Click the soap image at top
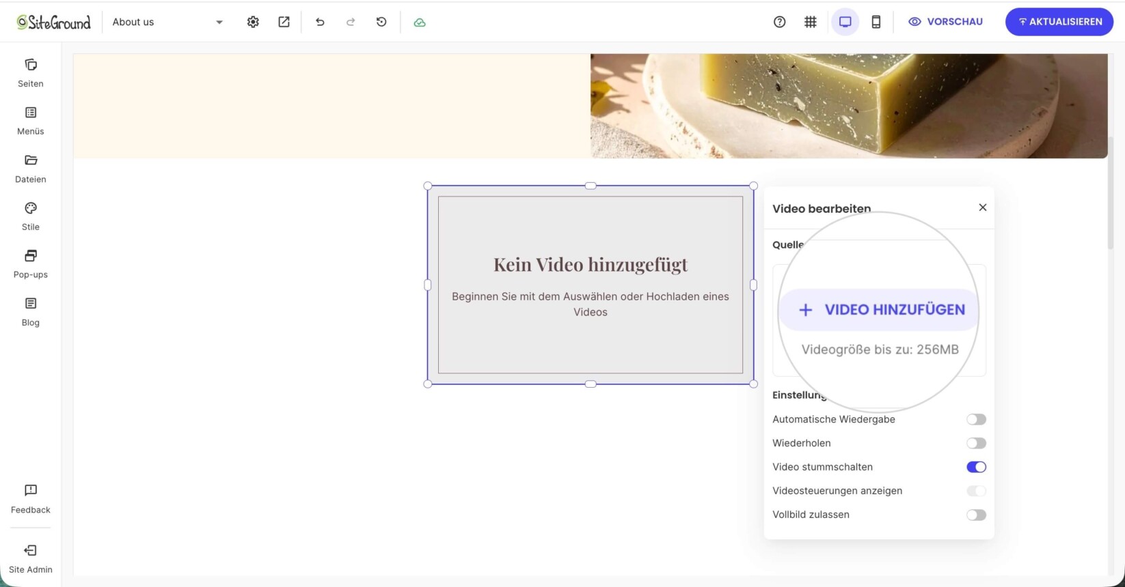This screenshot has height=587, width=1125. (849, 106)
